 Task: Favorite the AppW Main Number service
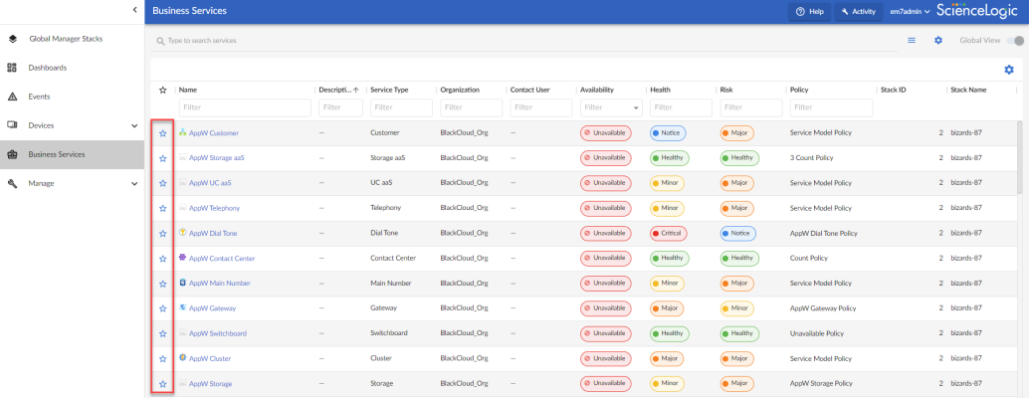(163, 284)
